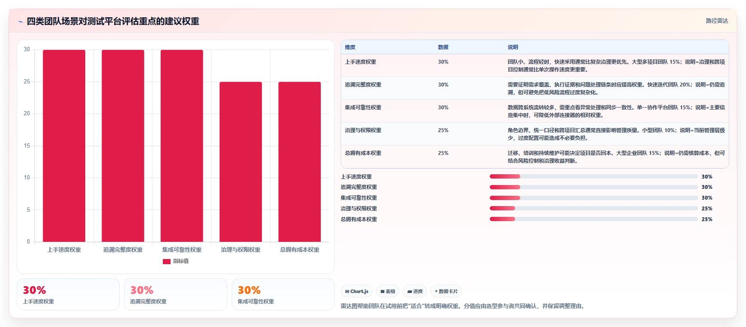Click the 集成可靠性权重 bar in chart
The width and height of the screenshot is (746, 327).
pos(182,146)
